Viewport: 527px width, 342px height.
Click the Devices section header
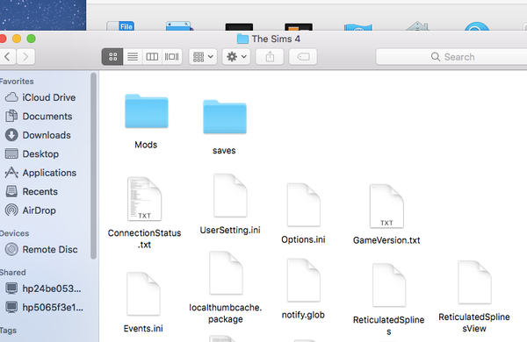click(x=14, y=233)
